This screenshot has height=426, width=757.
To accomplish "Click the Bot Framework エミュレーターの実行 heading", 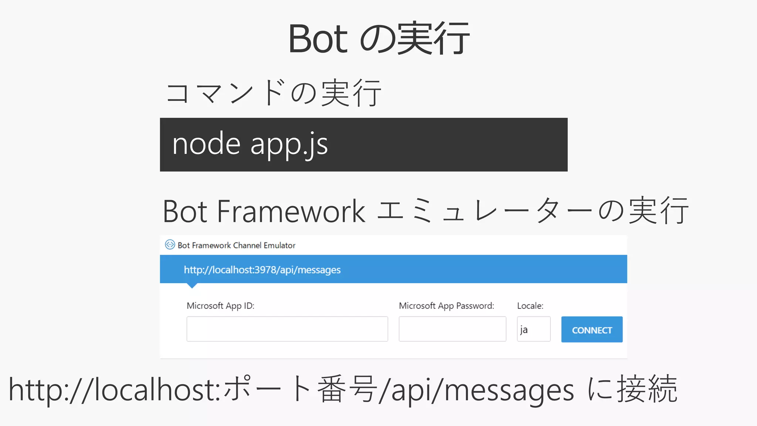I will (426, 210).
